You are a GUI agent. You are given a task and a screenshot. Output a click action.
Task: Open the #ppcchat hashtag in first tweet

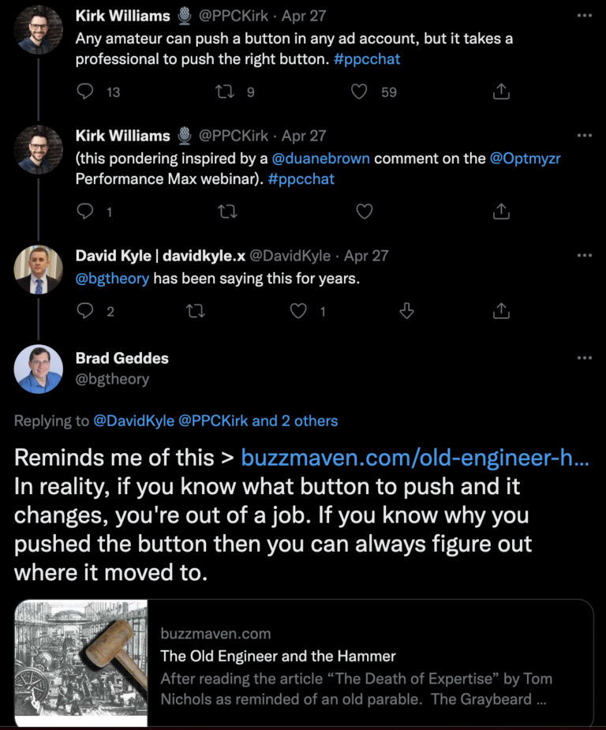point(367,59)
